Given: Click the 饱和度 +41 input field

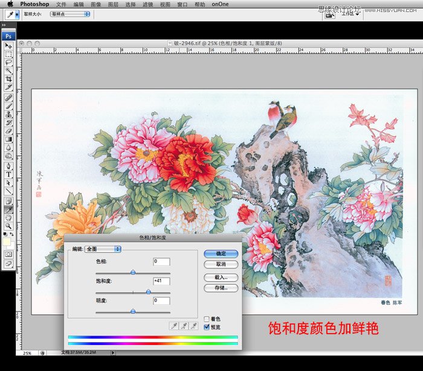Looking at the screenshot, I should click(161, 281).
